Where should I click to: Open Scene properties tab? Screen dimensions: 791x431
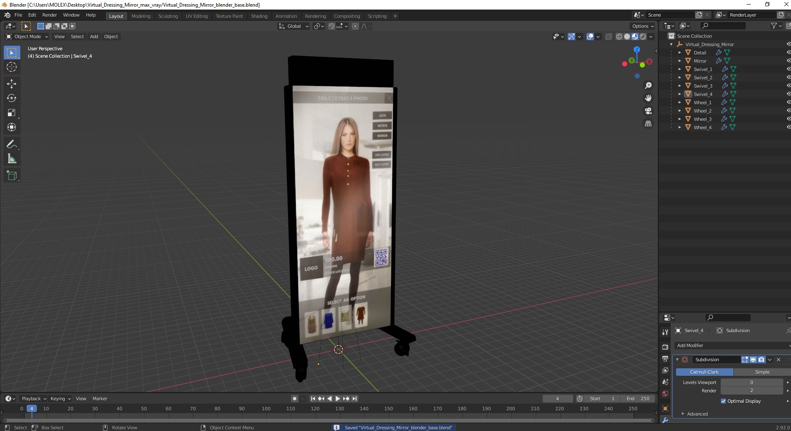click(665, 382)
